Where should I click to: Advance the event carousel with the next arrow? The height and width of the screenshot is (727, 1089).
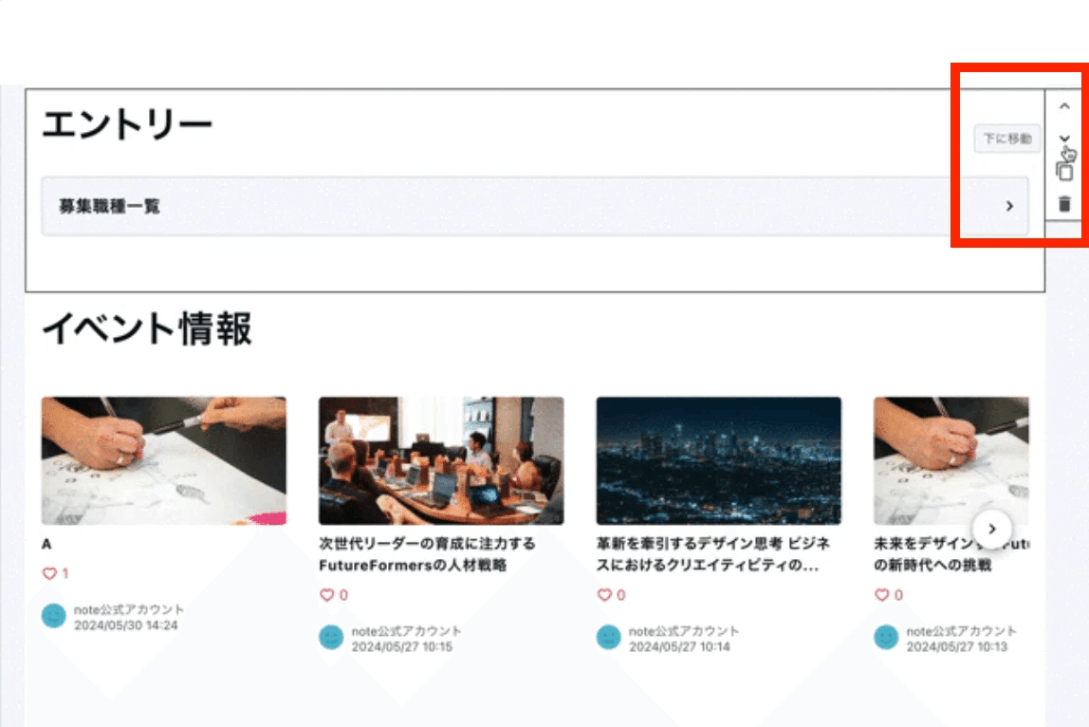(x=992, y=529)
